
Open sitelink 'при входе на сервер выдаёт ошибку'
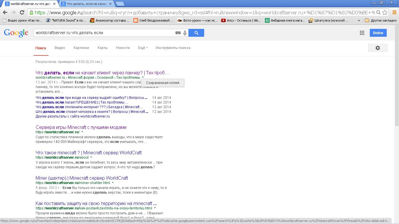click(x=91, y=98)
